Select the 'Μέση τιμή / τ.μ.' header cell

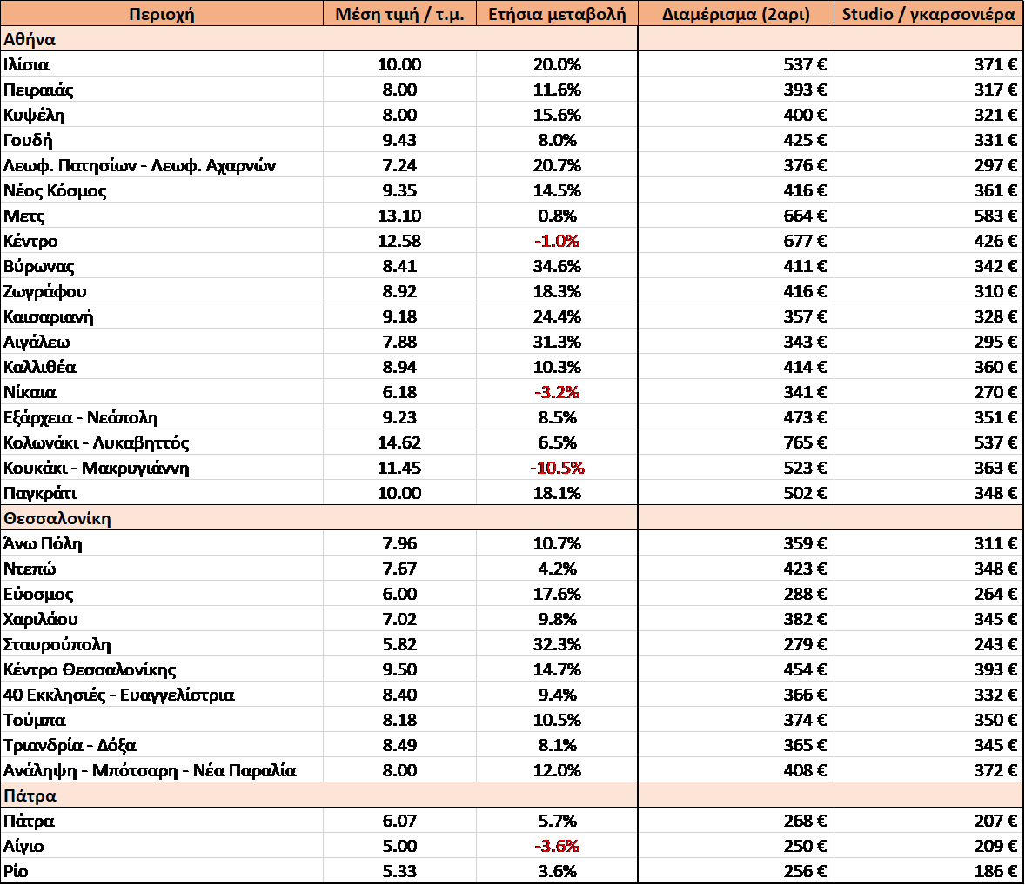click(x=399, y=14)
